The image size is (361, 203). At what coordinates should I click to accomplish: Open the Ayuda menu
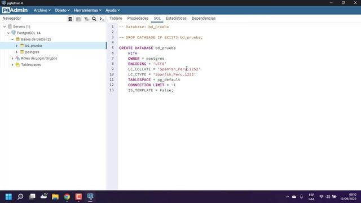tap(113, 10)
